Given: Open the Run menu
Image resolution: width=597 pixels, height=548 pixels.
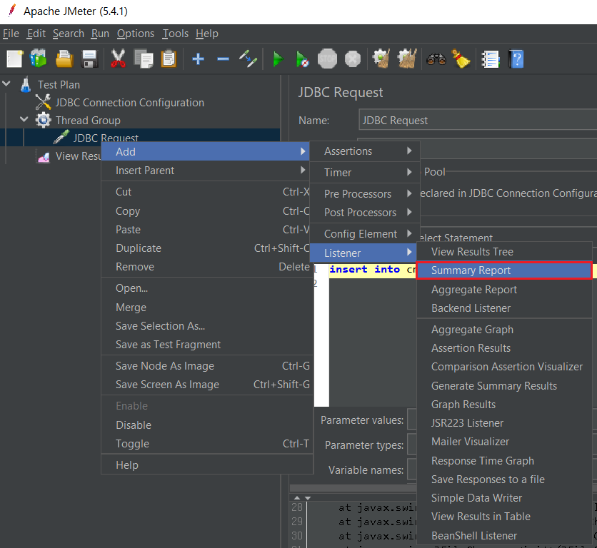Looking at the screenshot, I should point(100,34).
